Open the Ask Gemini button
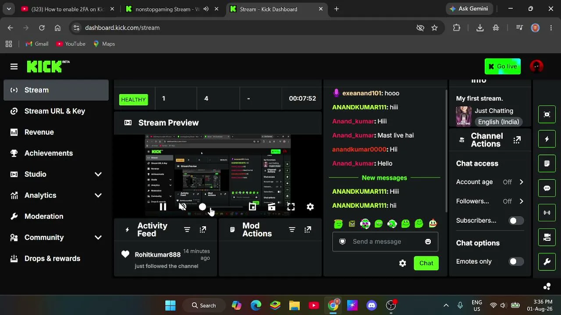Screen dimensions: 561x315 coord(470,9)
